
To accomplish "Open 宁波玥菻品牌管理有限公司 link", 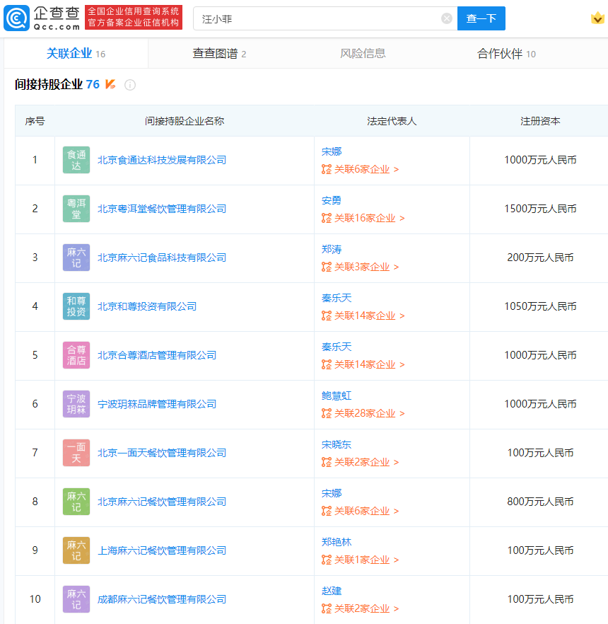I will [157, 404].
